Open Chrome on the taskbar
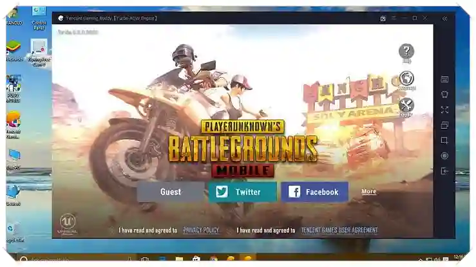Screen dimensions: 476x267 (213, 259)
